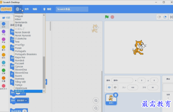Screen dimensions: 173x112
Task: Select the orange Control category
Action: click(4, 56)
